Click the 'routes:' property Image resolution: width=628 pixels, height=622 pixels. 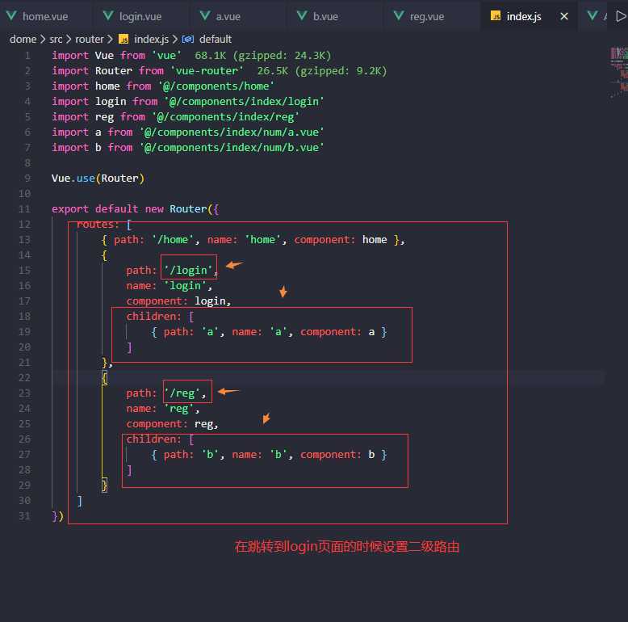click(98, 225)
